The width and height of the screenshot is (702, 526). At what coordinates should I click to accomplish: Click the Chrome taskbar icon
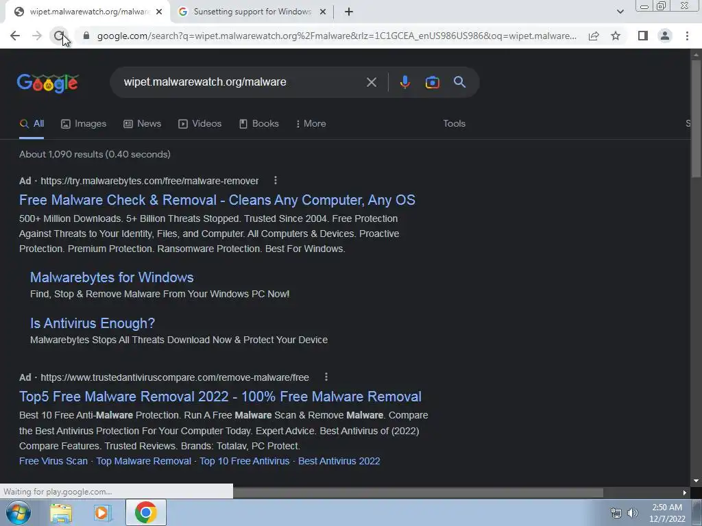point(145,512)
